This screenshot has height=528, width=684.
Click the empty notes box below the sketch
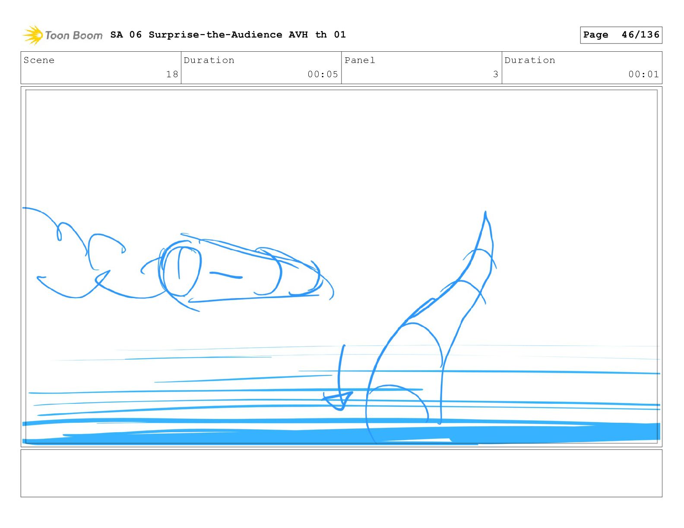[x=341, y=473]
